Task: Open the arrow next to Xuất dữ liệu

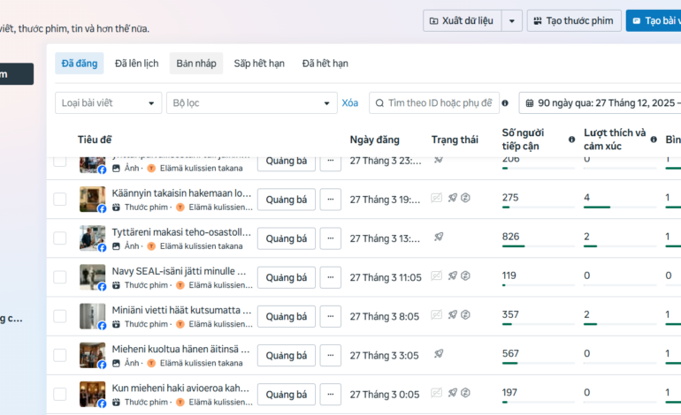Action: [513, 20]
